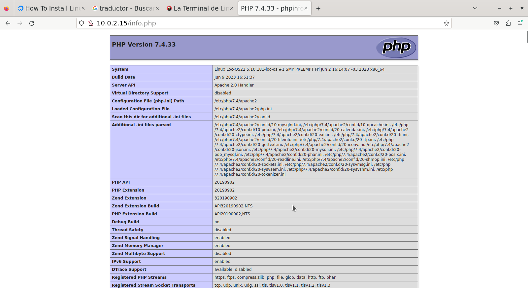Click the Debug Build label

click(125, 222)
